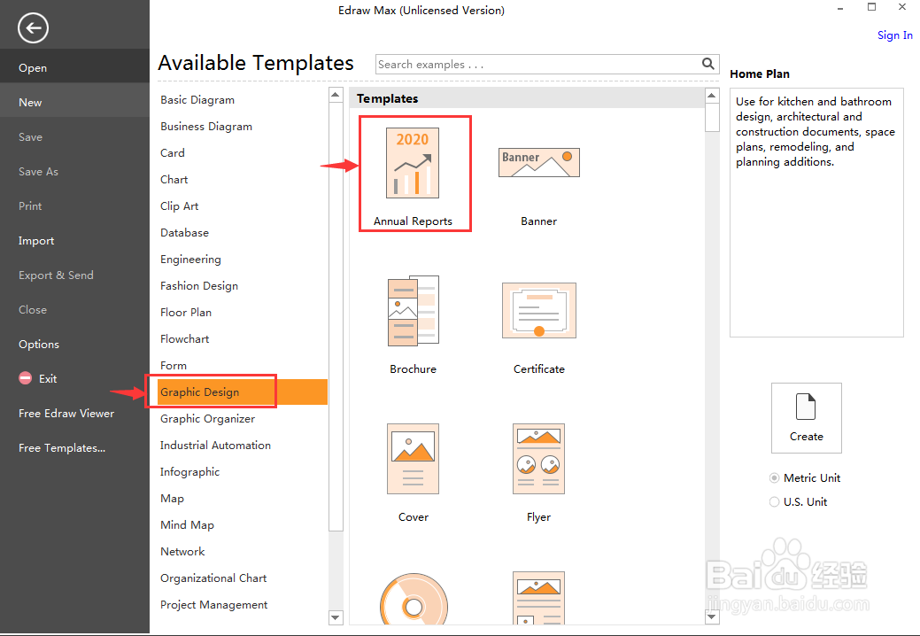Select the Graphic Design category

(x=243, y=392)
